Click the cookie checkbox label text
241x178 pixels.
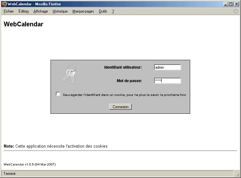coord(124,95)
